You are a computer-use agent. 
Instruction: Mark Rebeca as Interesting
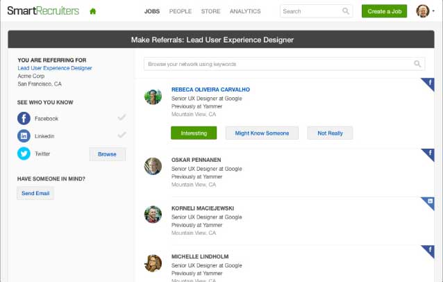coord(194,133)
